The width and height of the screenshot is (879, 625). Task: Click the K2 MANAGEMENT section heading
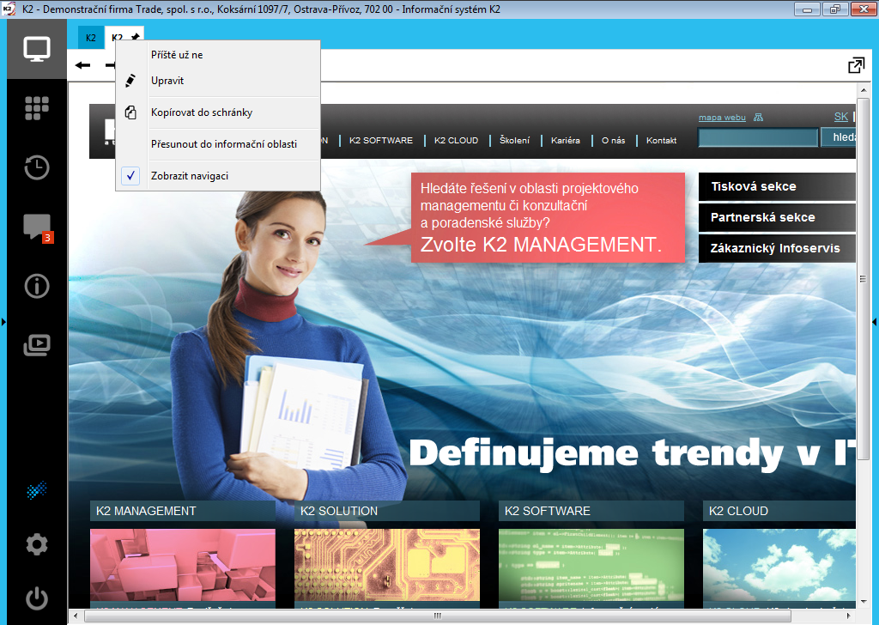point(183,511)
